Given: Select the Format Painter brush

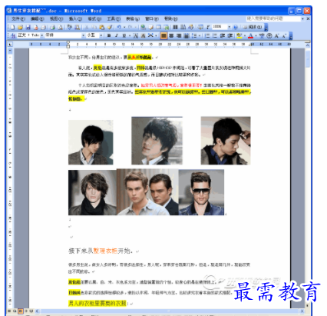Looking at the screenshot, I should coord(109,27).
